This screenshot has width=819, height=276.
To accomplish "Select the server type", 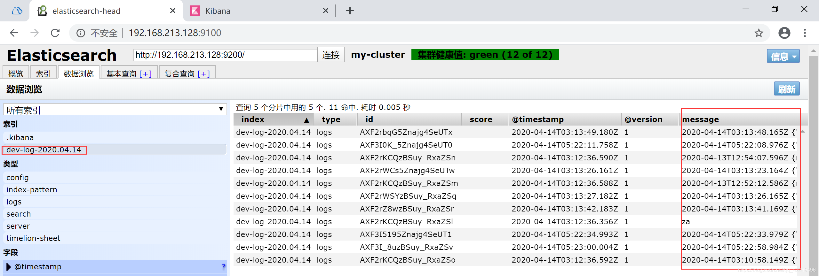I will tap(115, 226).
